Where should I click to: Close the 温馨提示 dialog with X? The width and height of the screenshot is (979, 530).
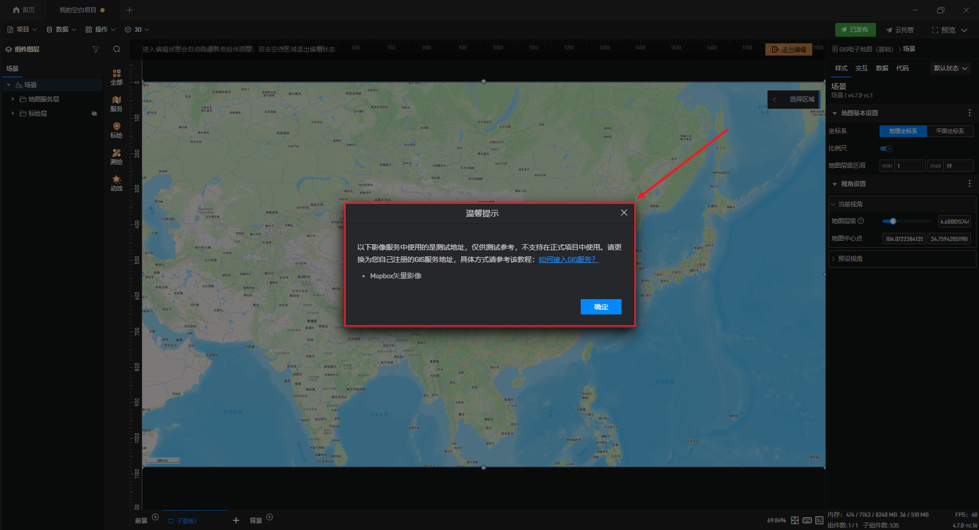point(624,213)
